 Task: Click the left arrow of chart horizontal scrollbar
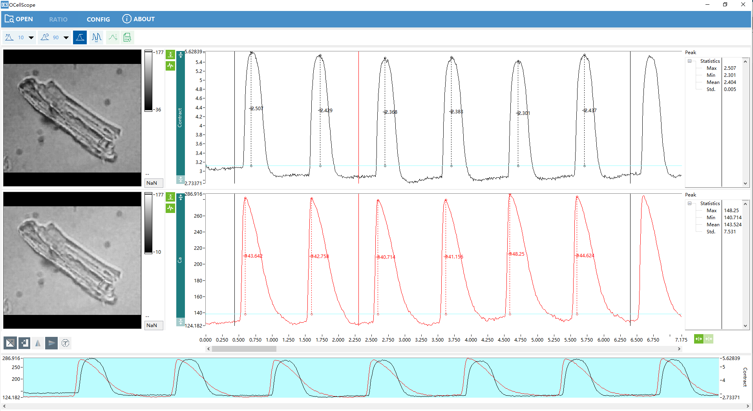(208, 349)
